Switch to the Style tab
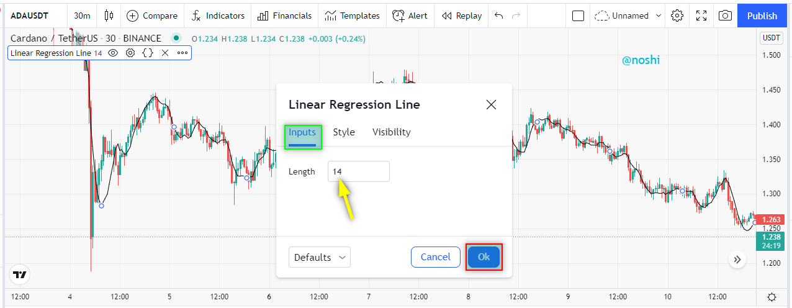The image size is (792, 308). point(344,132)
